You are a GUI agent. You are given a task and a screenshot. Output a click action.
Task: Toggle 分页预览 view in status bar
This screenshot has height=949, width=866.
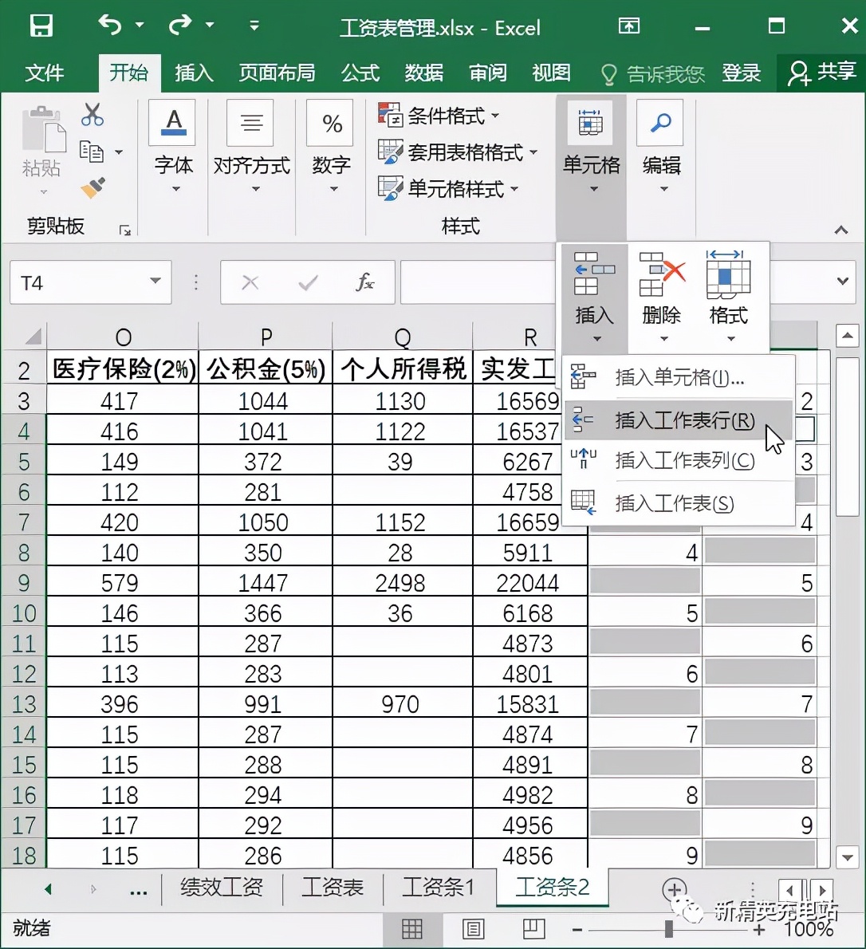click(534, 929)
